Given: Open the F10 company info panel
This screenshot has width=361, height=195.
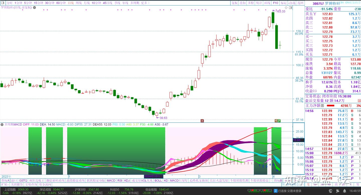Looking at the screenshot, I should coord(275,3).
